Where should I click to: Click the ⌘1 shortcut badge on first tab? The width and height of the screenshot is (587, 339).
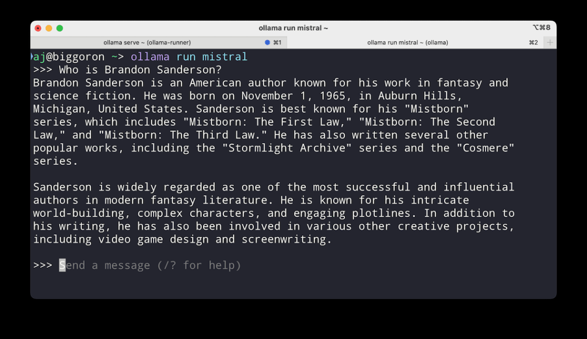(277, 42)
